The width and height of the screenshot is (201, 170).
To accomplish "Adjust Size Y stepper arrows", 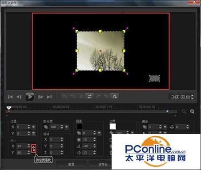I will click(29, 153).
